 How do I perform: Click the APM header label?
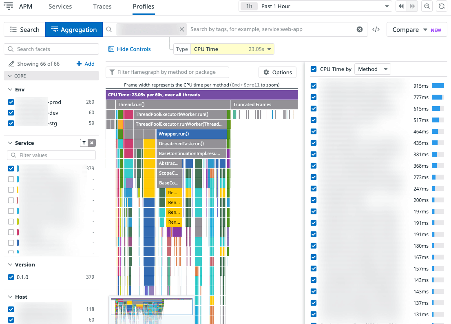coord(26,7)
